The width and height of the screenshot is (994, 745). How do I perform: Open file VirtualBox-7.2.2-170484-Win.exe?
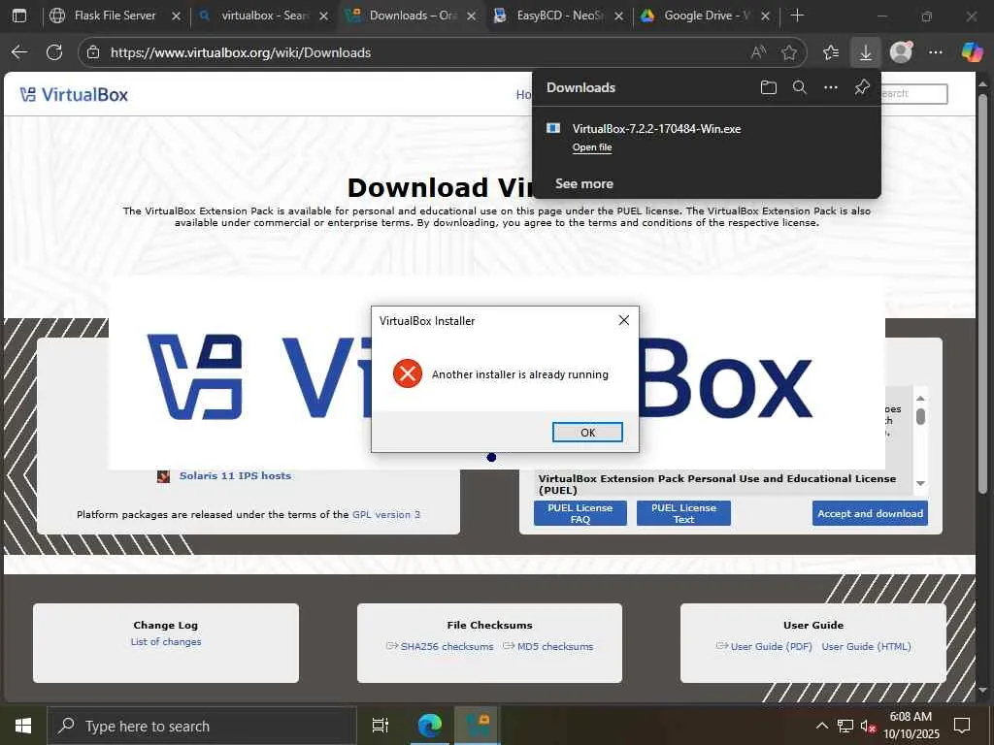[x=591, y=147]
